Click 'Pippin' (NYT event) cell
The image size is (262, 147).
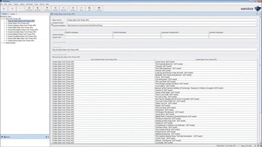click(206, 105)
